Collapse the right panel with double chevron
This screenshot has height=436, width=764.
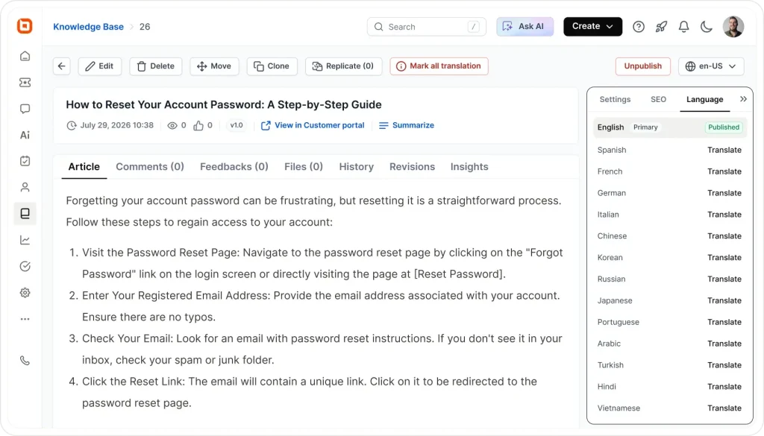tap(743, 99)
